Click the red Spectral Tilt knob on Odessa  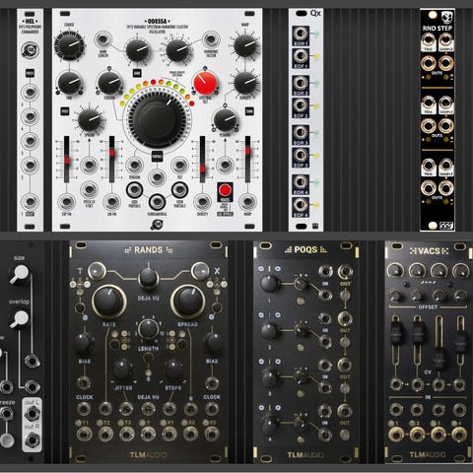(205, 83)
